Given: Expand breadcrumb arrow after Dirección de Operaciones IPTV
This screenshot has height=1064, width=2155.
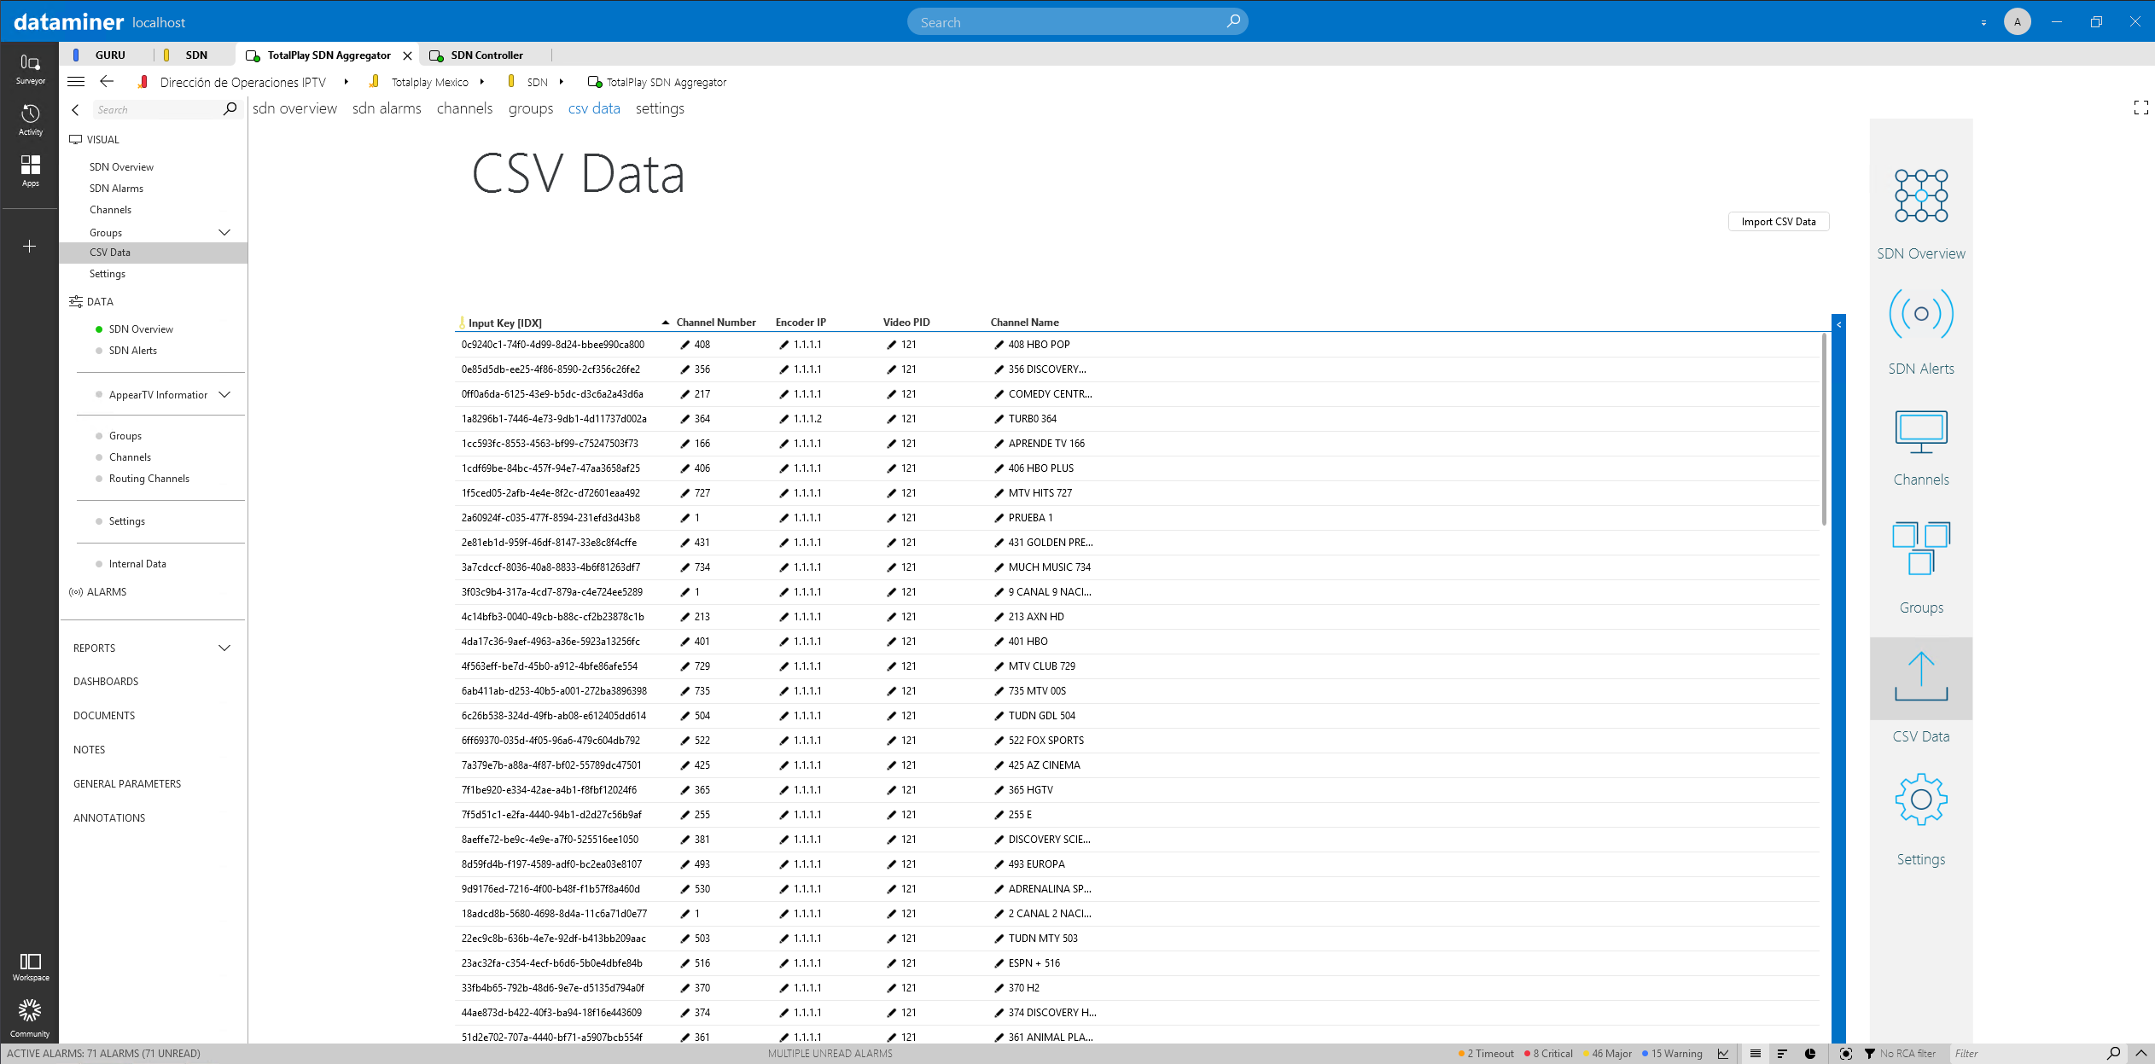Looking at the screenshot, I should pyautogui.click(x=346, y=82).
